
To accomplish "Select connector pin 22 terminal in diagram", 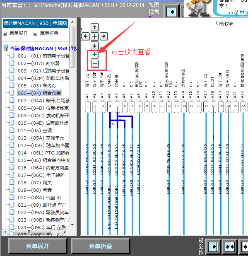I will pyautogui.click(x=243, y=107).
